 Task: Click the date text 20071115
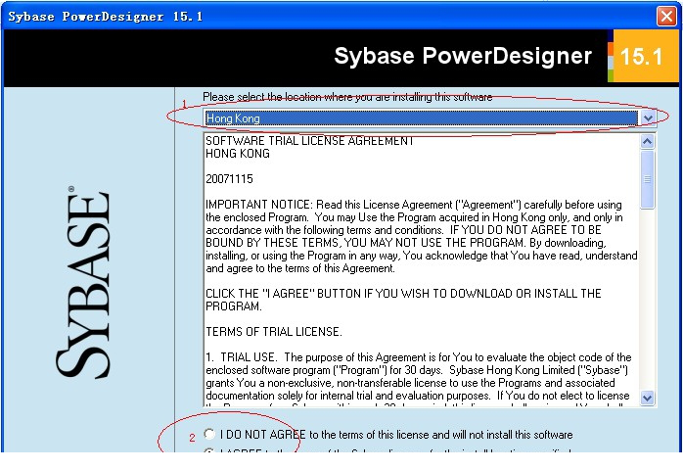229,179
